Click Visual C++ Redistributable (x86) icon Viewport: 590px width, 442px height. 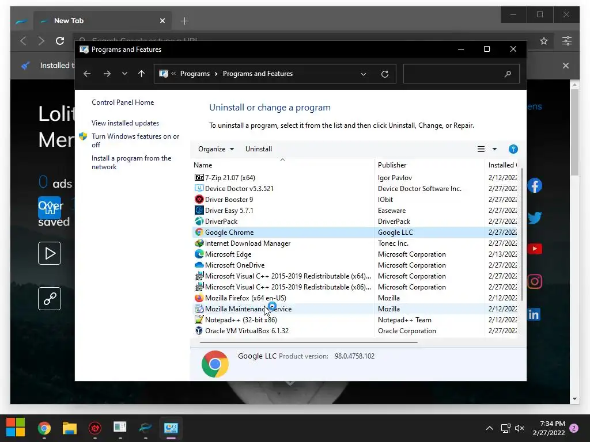click(199, 287)
